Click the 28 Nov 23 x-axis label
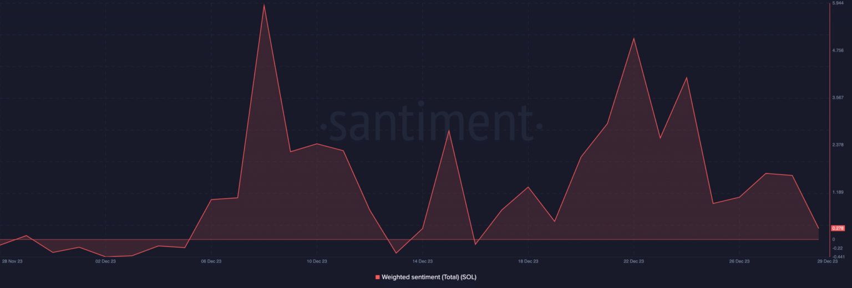The image size is (852, 288). tap(12, 261)
